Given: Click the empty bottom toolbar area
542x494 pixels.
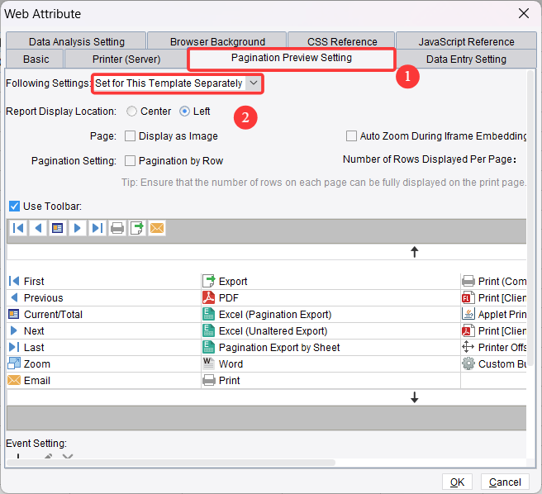Looking at the screenshot, I should [x=266, y=418].
